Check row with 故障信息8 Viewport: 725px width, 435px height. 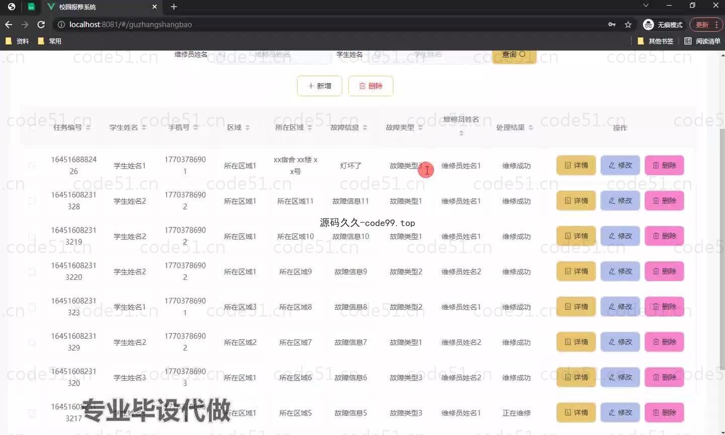click(x=32, y=307)
